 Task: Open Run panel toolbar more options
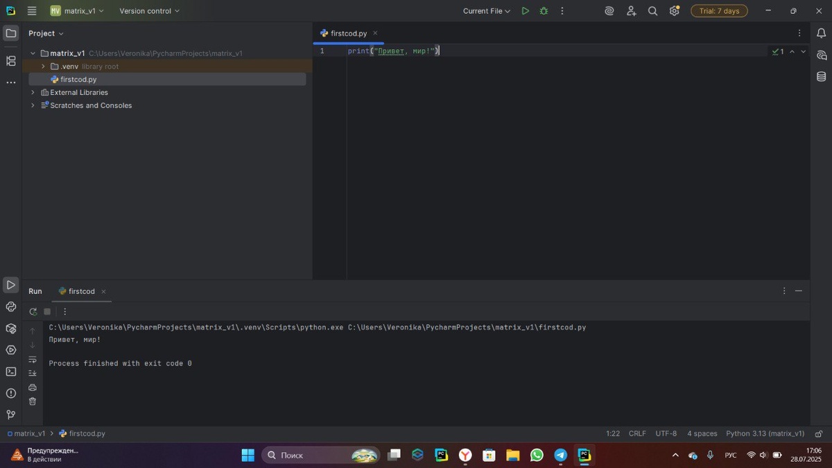pyautogui.click(x=65, y=312)
